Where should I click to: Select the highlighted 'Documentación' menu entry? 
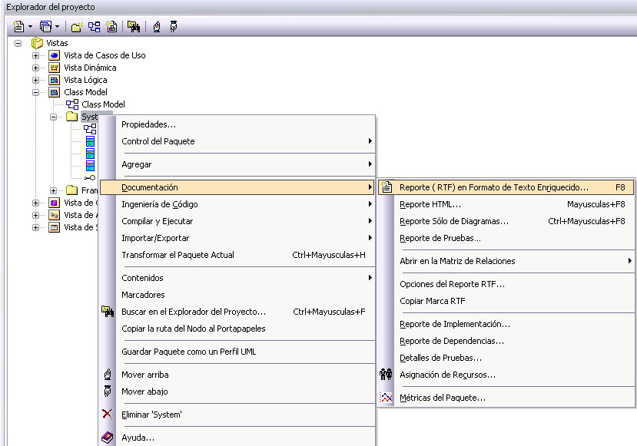237,187
